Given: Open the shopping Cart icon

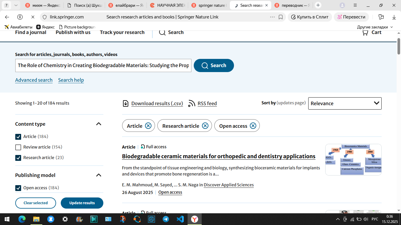Looking at the screenshot, I should (365, 32).
